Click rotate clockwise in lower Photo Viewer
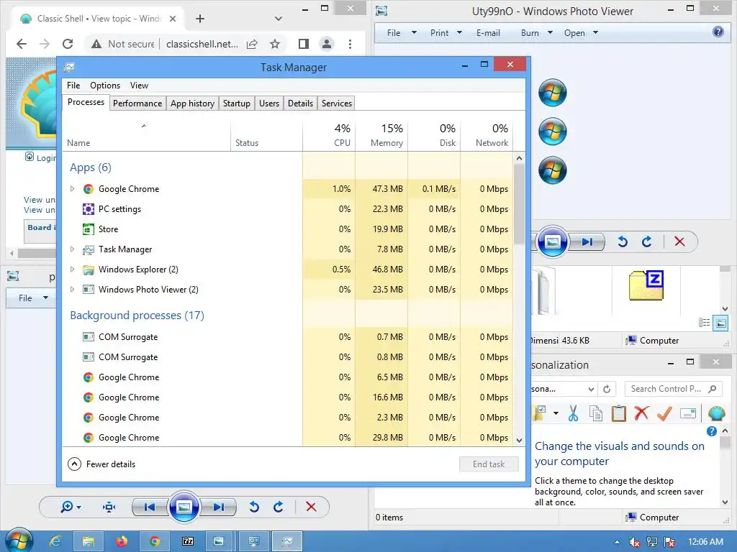The width and height of the screenshot is (737, 552). [279, 507]
